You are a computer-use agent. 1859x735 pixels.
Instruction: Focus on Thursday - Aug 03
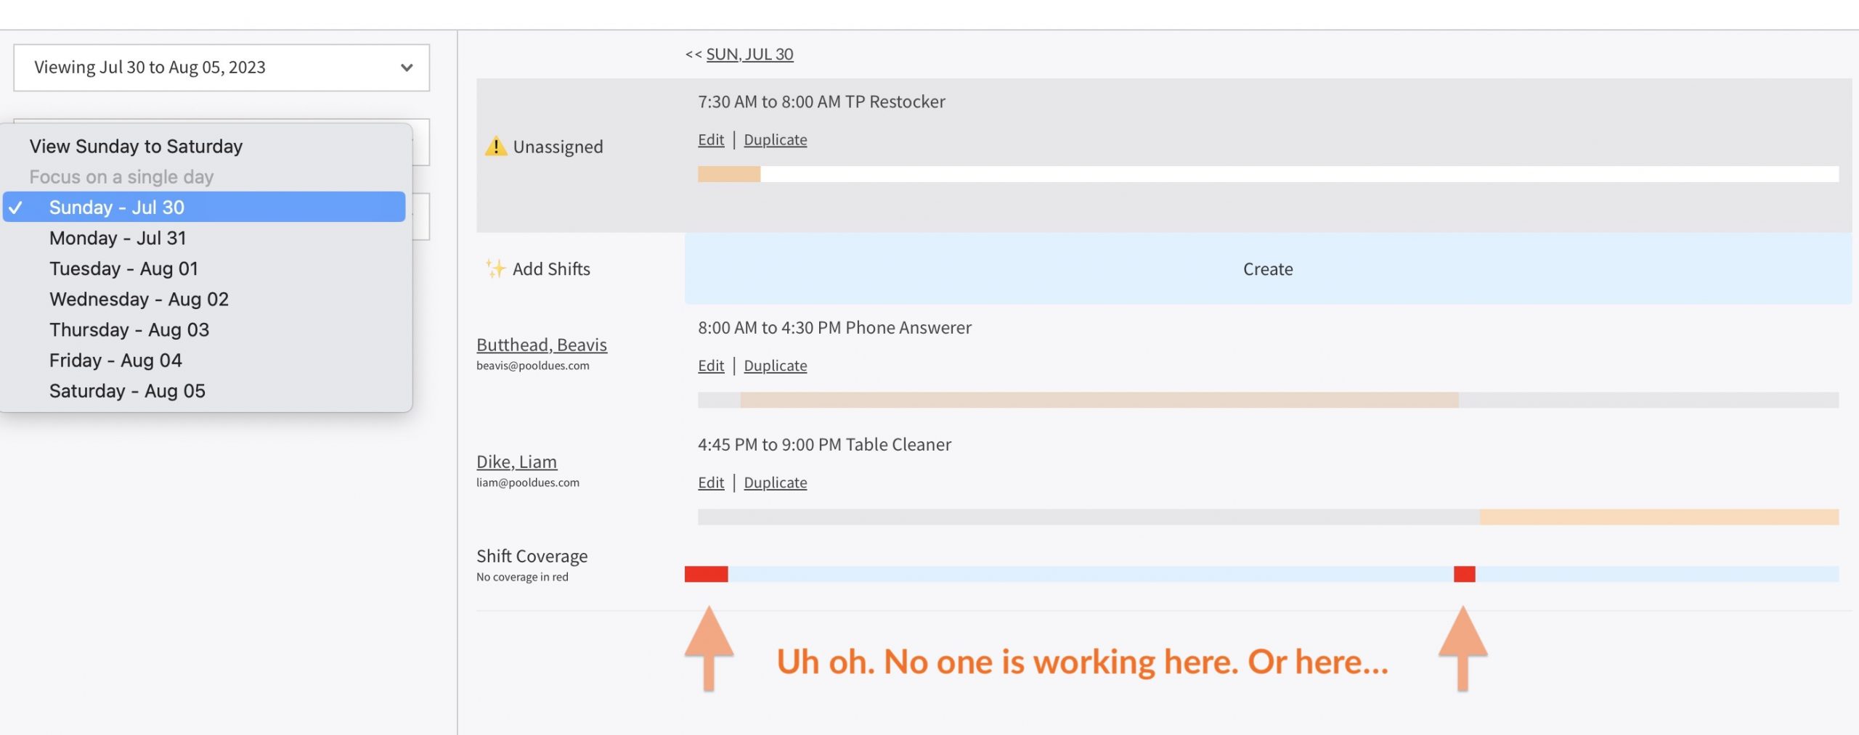[129, 329]
